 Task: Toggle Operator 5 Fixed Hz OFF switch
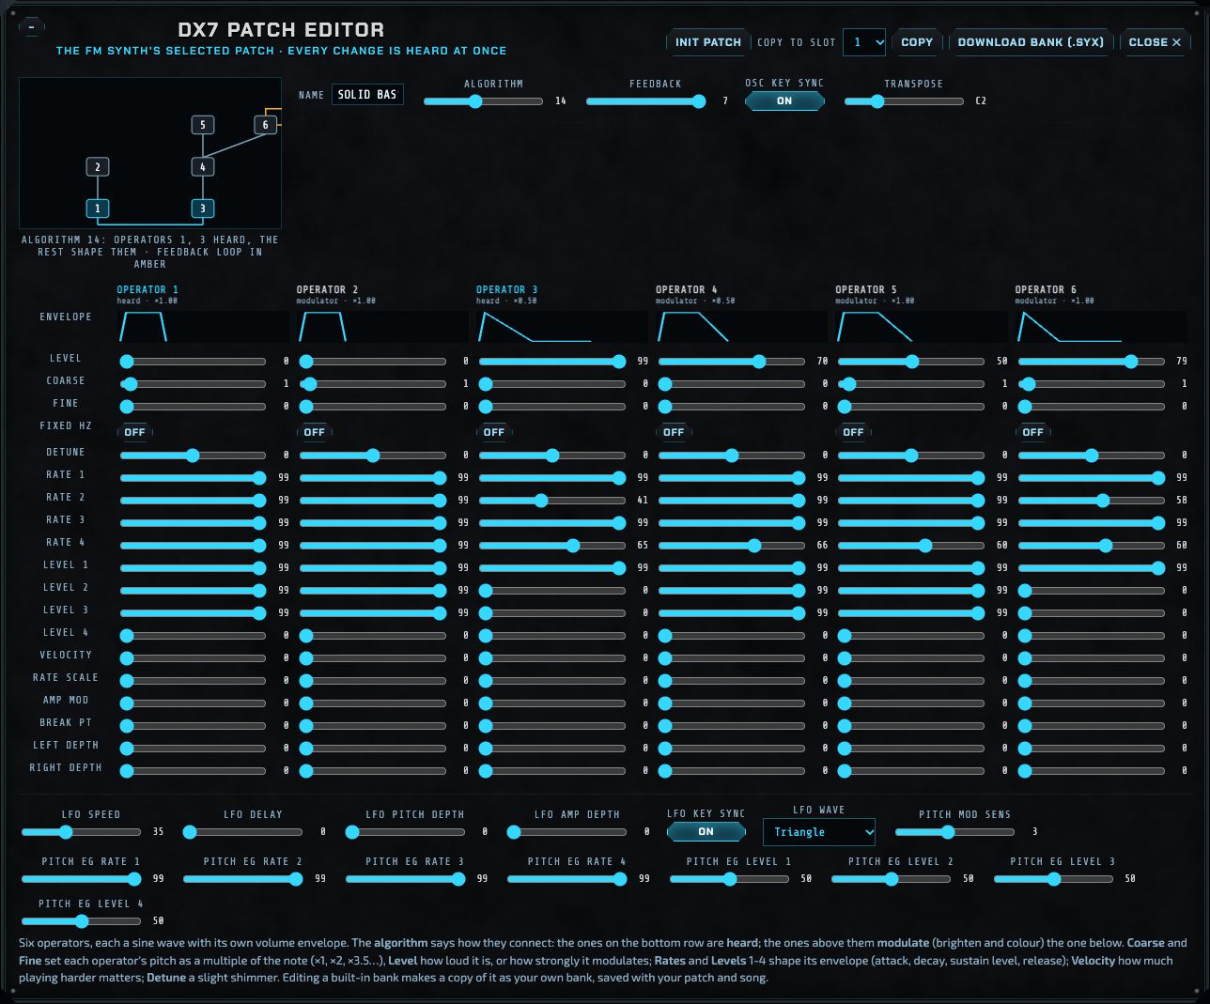(853, 432)
